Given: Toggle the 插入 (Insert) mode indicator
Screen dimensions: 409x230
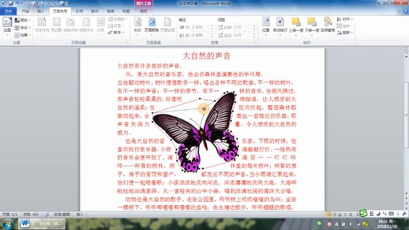Looking at the screenshot, I should click(x=79, y=215).
